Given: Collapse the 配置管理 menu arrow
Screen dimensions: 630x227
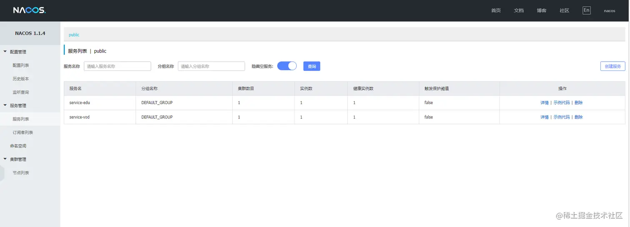Looking at the screenshot, I should coord(5,52).
